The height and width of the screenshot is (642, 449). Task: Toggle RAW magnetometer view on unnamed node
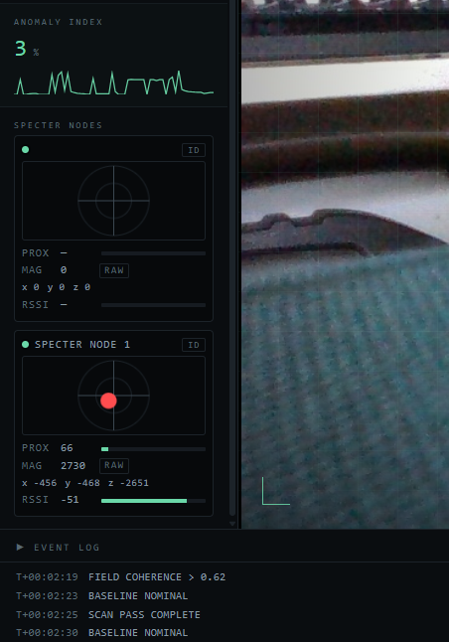click(x=114, y=270)
